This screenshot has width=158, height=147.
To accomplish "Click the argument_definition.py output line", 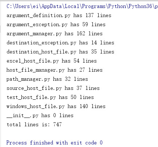I will tap(59, 15).
